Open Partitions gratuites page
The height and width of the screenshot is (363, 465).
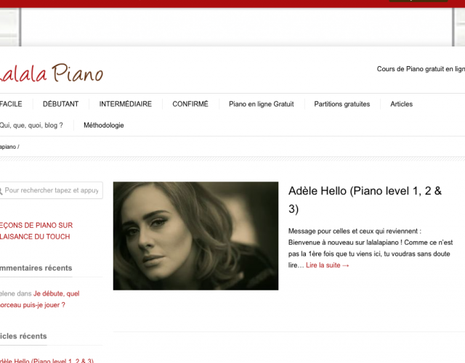pos(342,104)
